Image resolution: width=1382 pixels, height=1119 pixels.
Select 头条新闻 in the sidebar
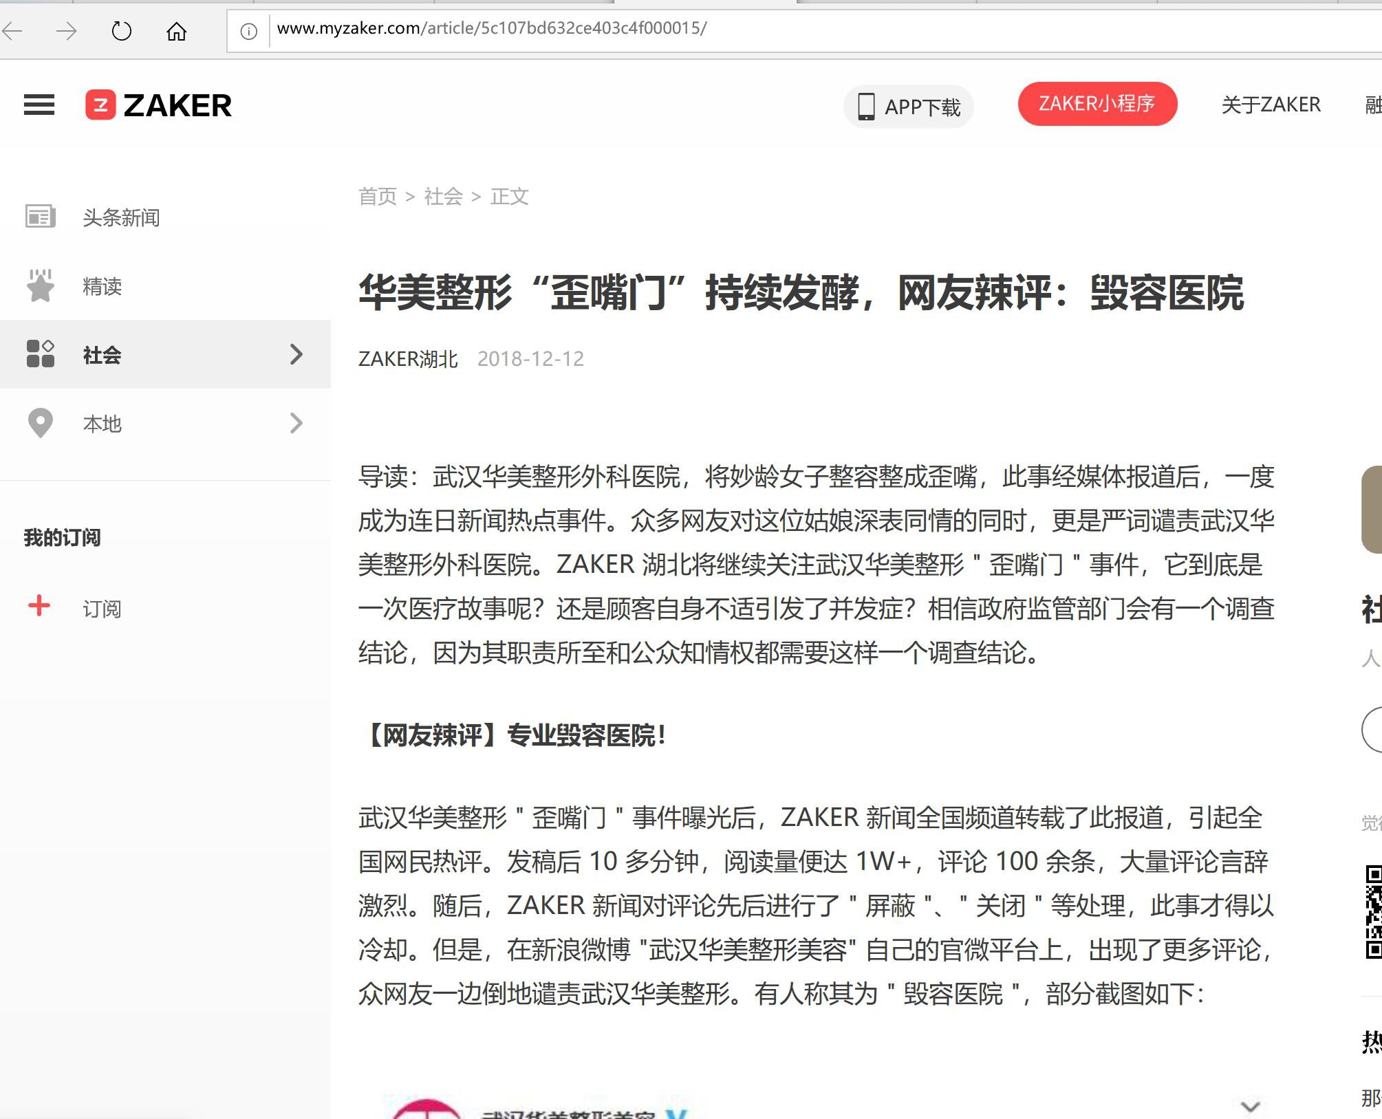pos(165,217)
